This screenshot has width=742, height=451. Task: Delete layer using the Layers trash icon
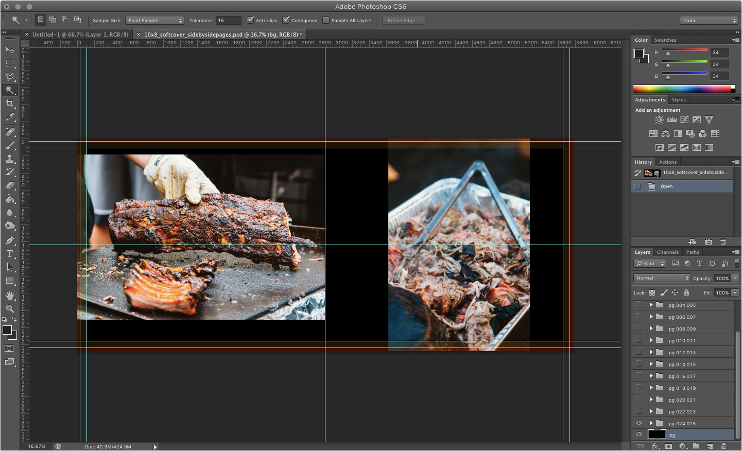723,446
